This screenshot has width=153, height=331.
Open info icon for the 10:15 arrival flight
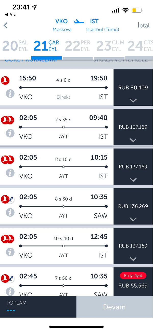[x=10, y=173]
